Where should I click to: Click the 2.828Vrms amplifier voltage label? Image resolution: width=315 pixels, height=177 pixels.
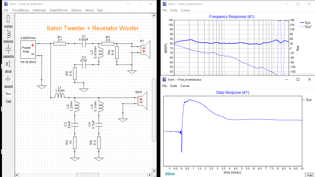click(28, 38)
